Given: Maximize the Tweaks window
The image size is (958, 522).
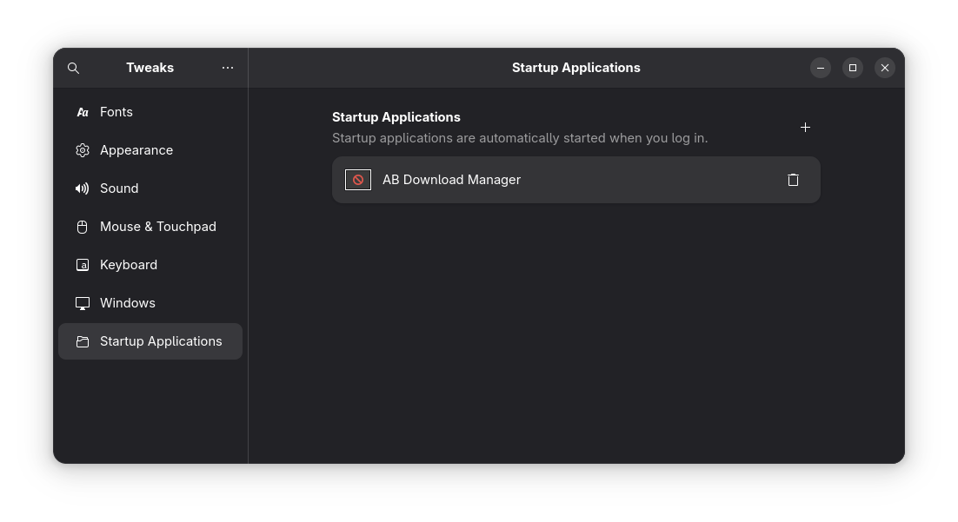Looking at the screenshot, I should (x=853, y=68).
